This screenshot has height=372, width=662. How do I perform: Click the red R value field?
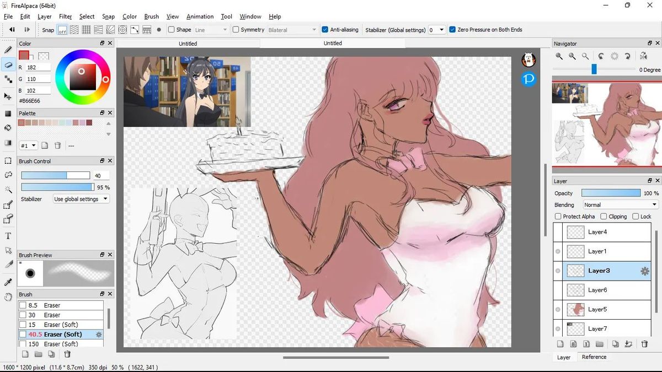[x=38, y=67]
